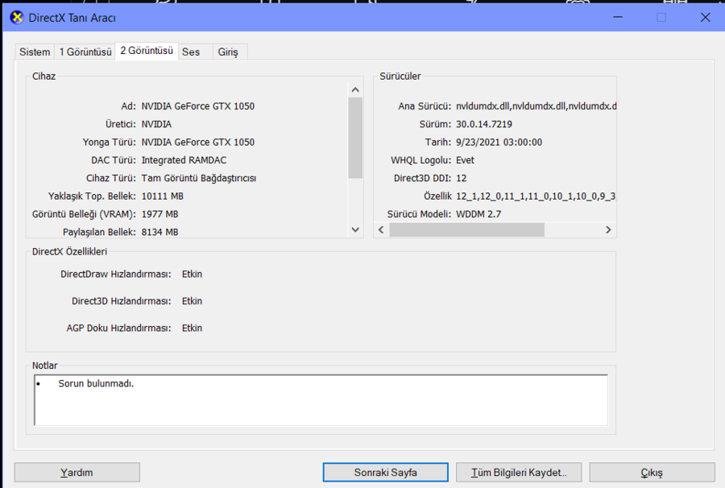This screenshot has width=725, height=488.
Task: Click the Tam Görüntü Bağdaştırıcısı value
Action: click(x=199, y=178)
